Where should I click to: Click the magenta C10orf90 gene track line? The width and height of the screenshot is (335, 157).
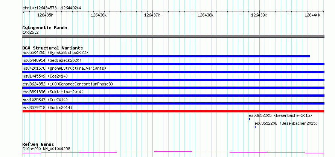(173, 152)
